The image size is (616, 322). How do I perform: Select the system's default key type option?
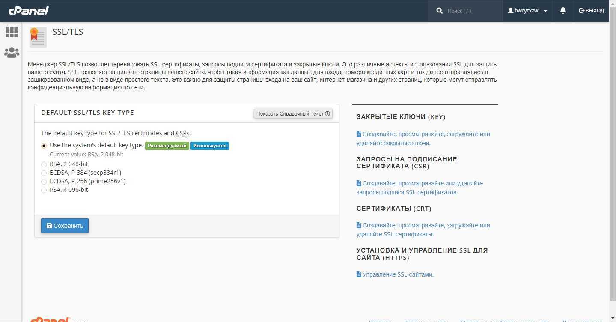coord(44,146)
